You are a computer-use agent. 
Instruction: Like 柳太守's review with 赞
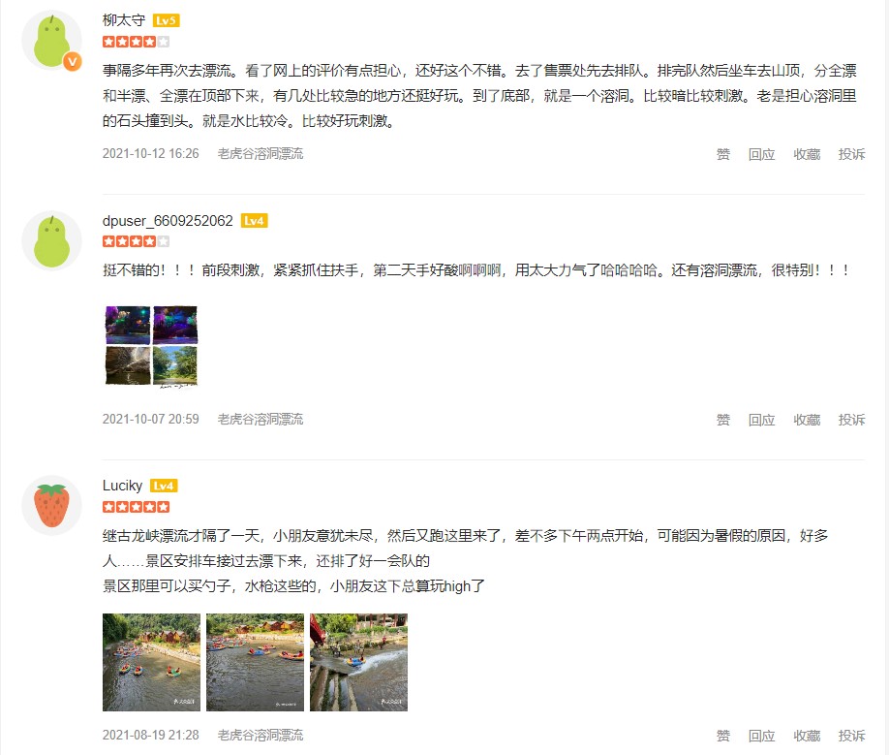[722, 154]
